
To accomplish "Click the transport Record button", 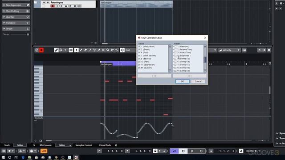I will click(201, 151).
